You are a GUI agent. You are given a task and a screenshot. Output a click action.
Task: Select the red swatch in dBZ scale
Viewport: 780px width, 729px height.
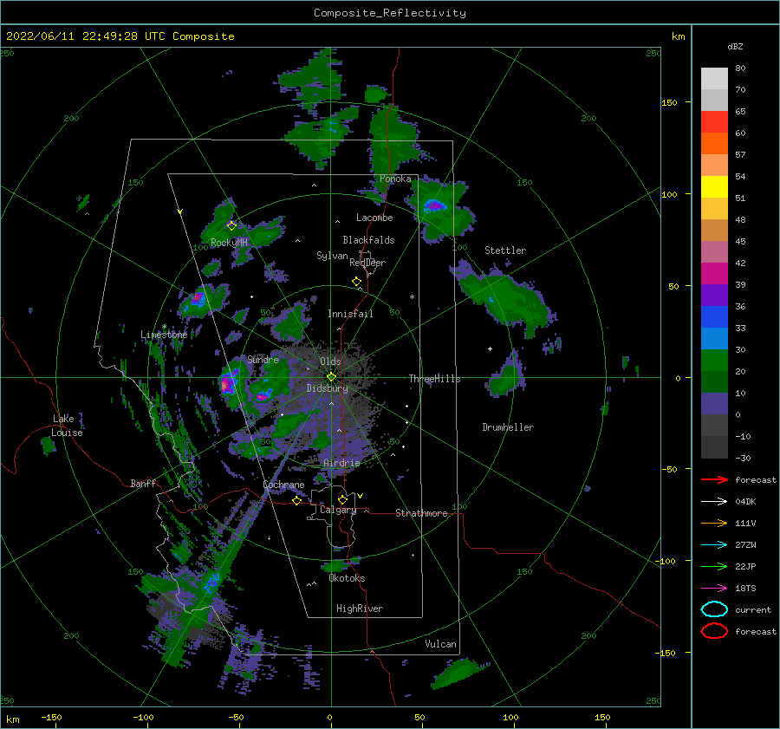tap(714, 122)
